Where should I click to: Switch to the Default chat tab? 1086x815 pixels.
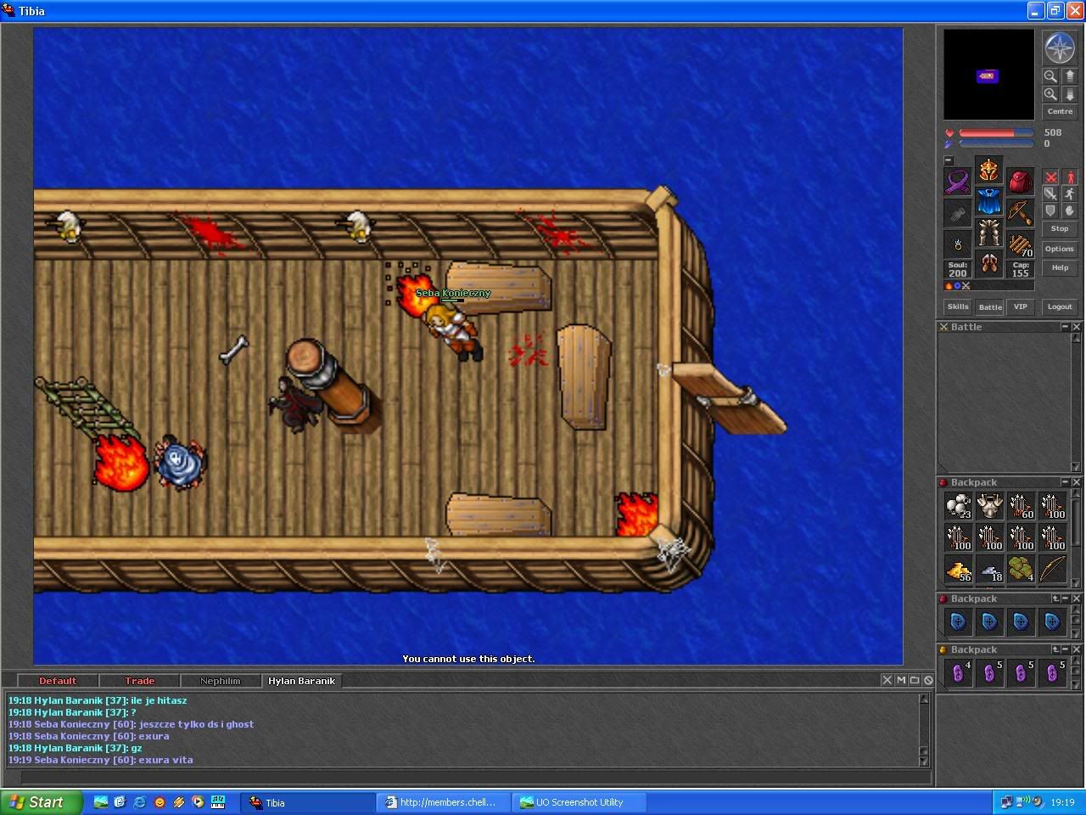click(x=58, y=681)
